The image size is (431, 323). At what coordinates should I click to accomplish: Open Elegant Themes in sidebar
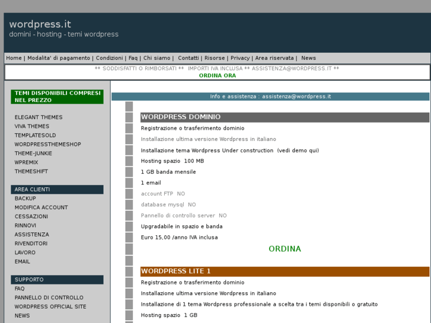pos(39,117)
